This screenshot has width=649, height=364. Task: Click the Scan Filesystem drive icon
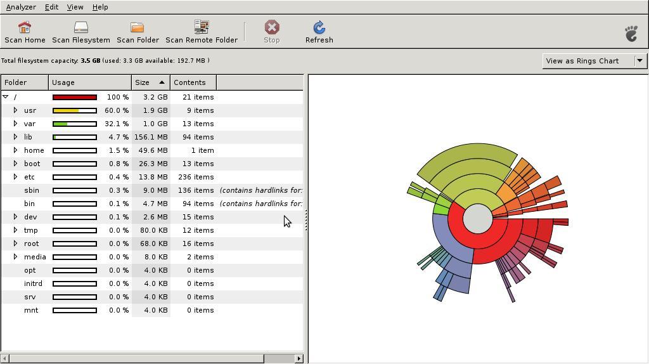(81, 27)
